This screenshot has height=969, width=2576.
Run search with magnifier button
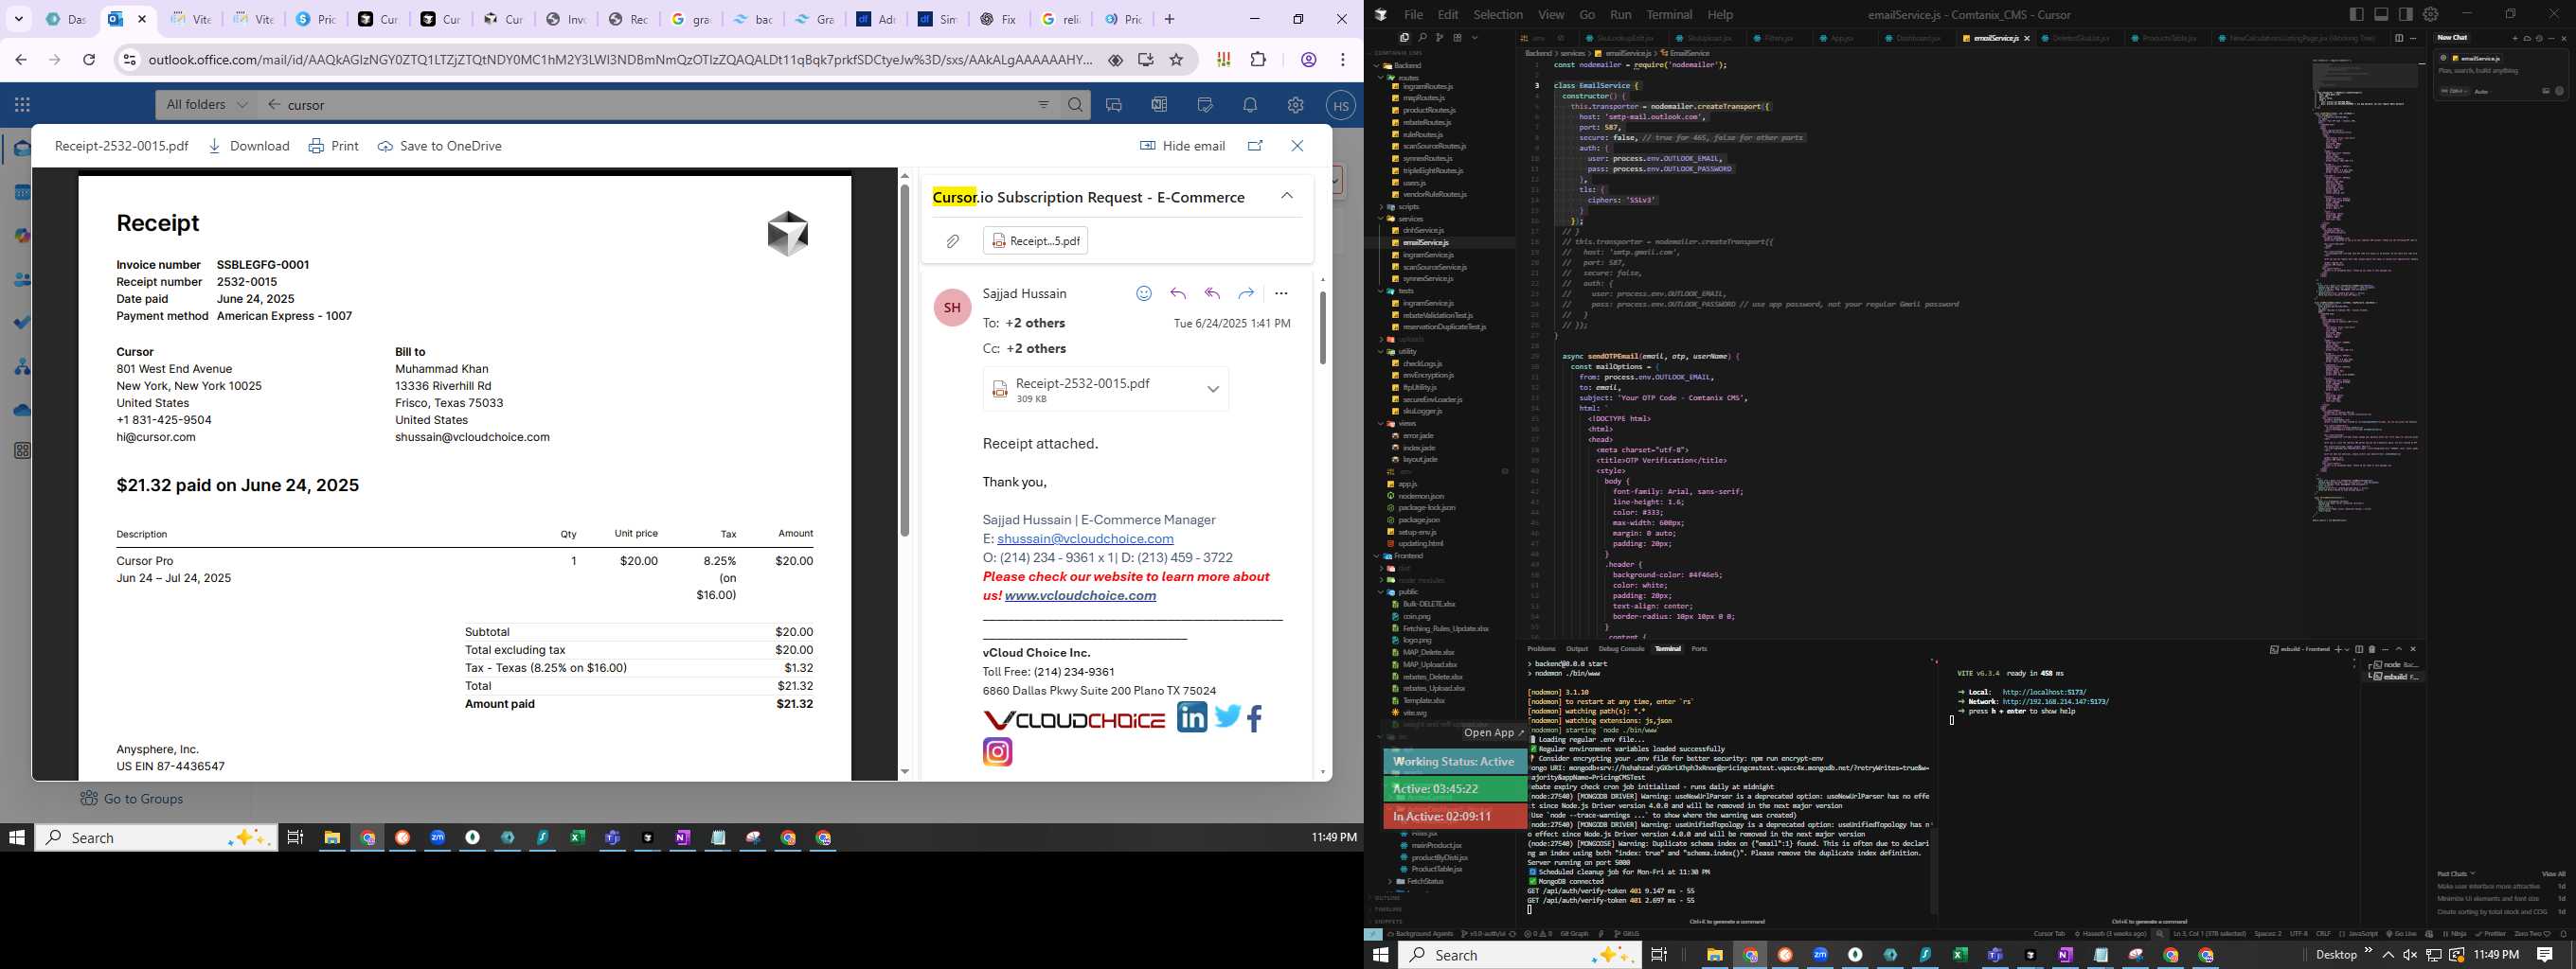[x=1075, y=105]
